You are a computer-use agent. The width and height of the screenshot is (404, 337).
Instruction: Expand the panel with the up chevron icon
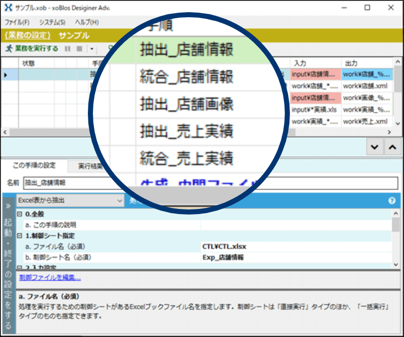coord(392,147)
